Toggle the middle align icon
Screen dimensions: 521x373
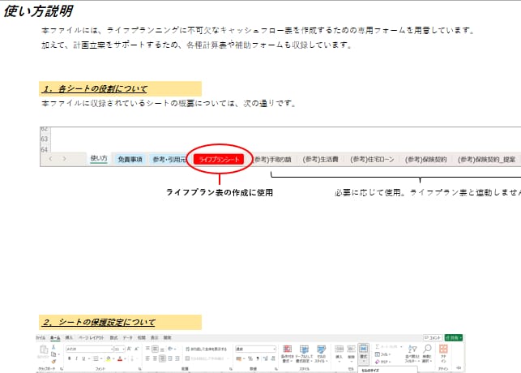coord(155,349)
